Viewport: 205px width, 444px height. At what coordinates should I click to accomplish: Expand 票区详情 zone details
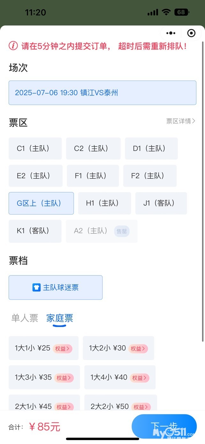click(x=181, y=121)
